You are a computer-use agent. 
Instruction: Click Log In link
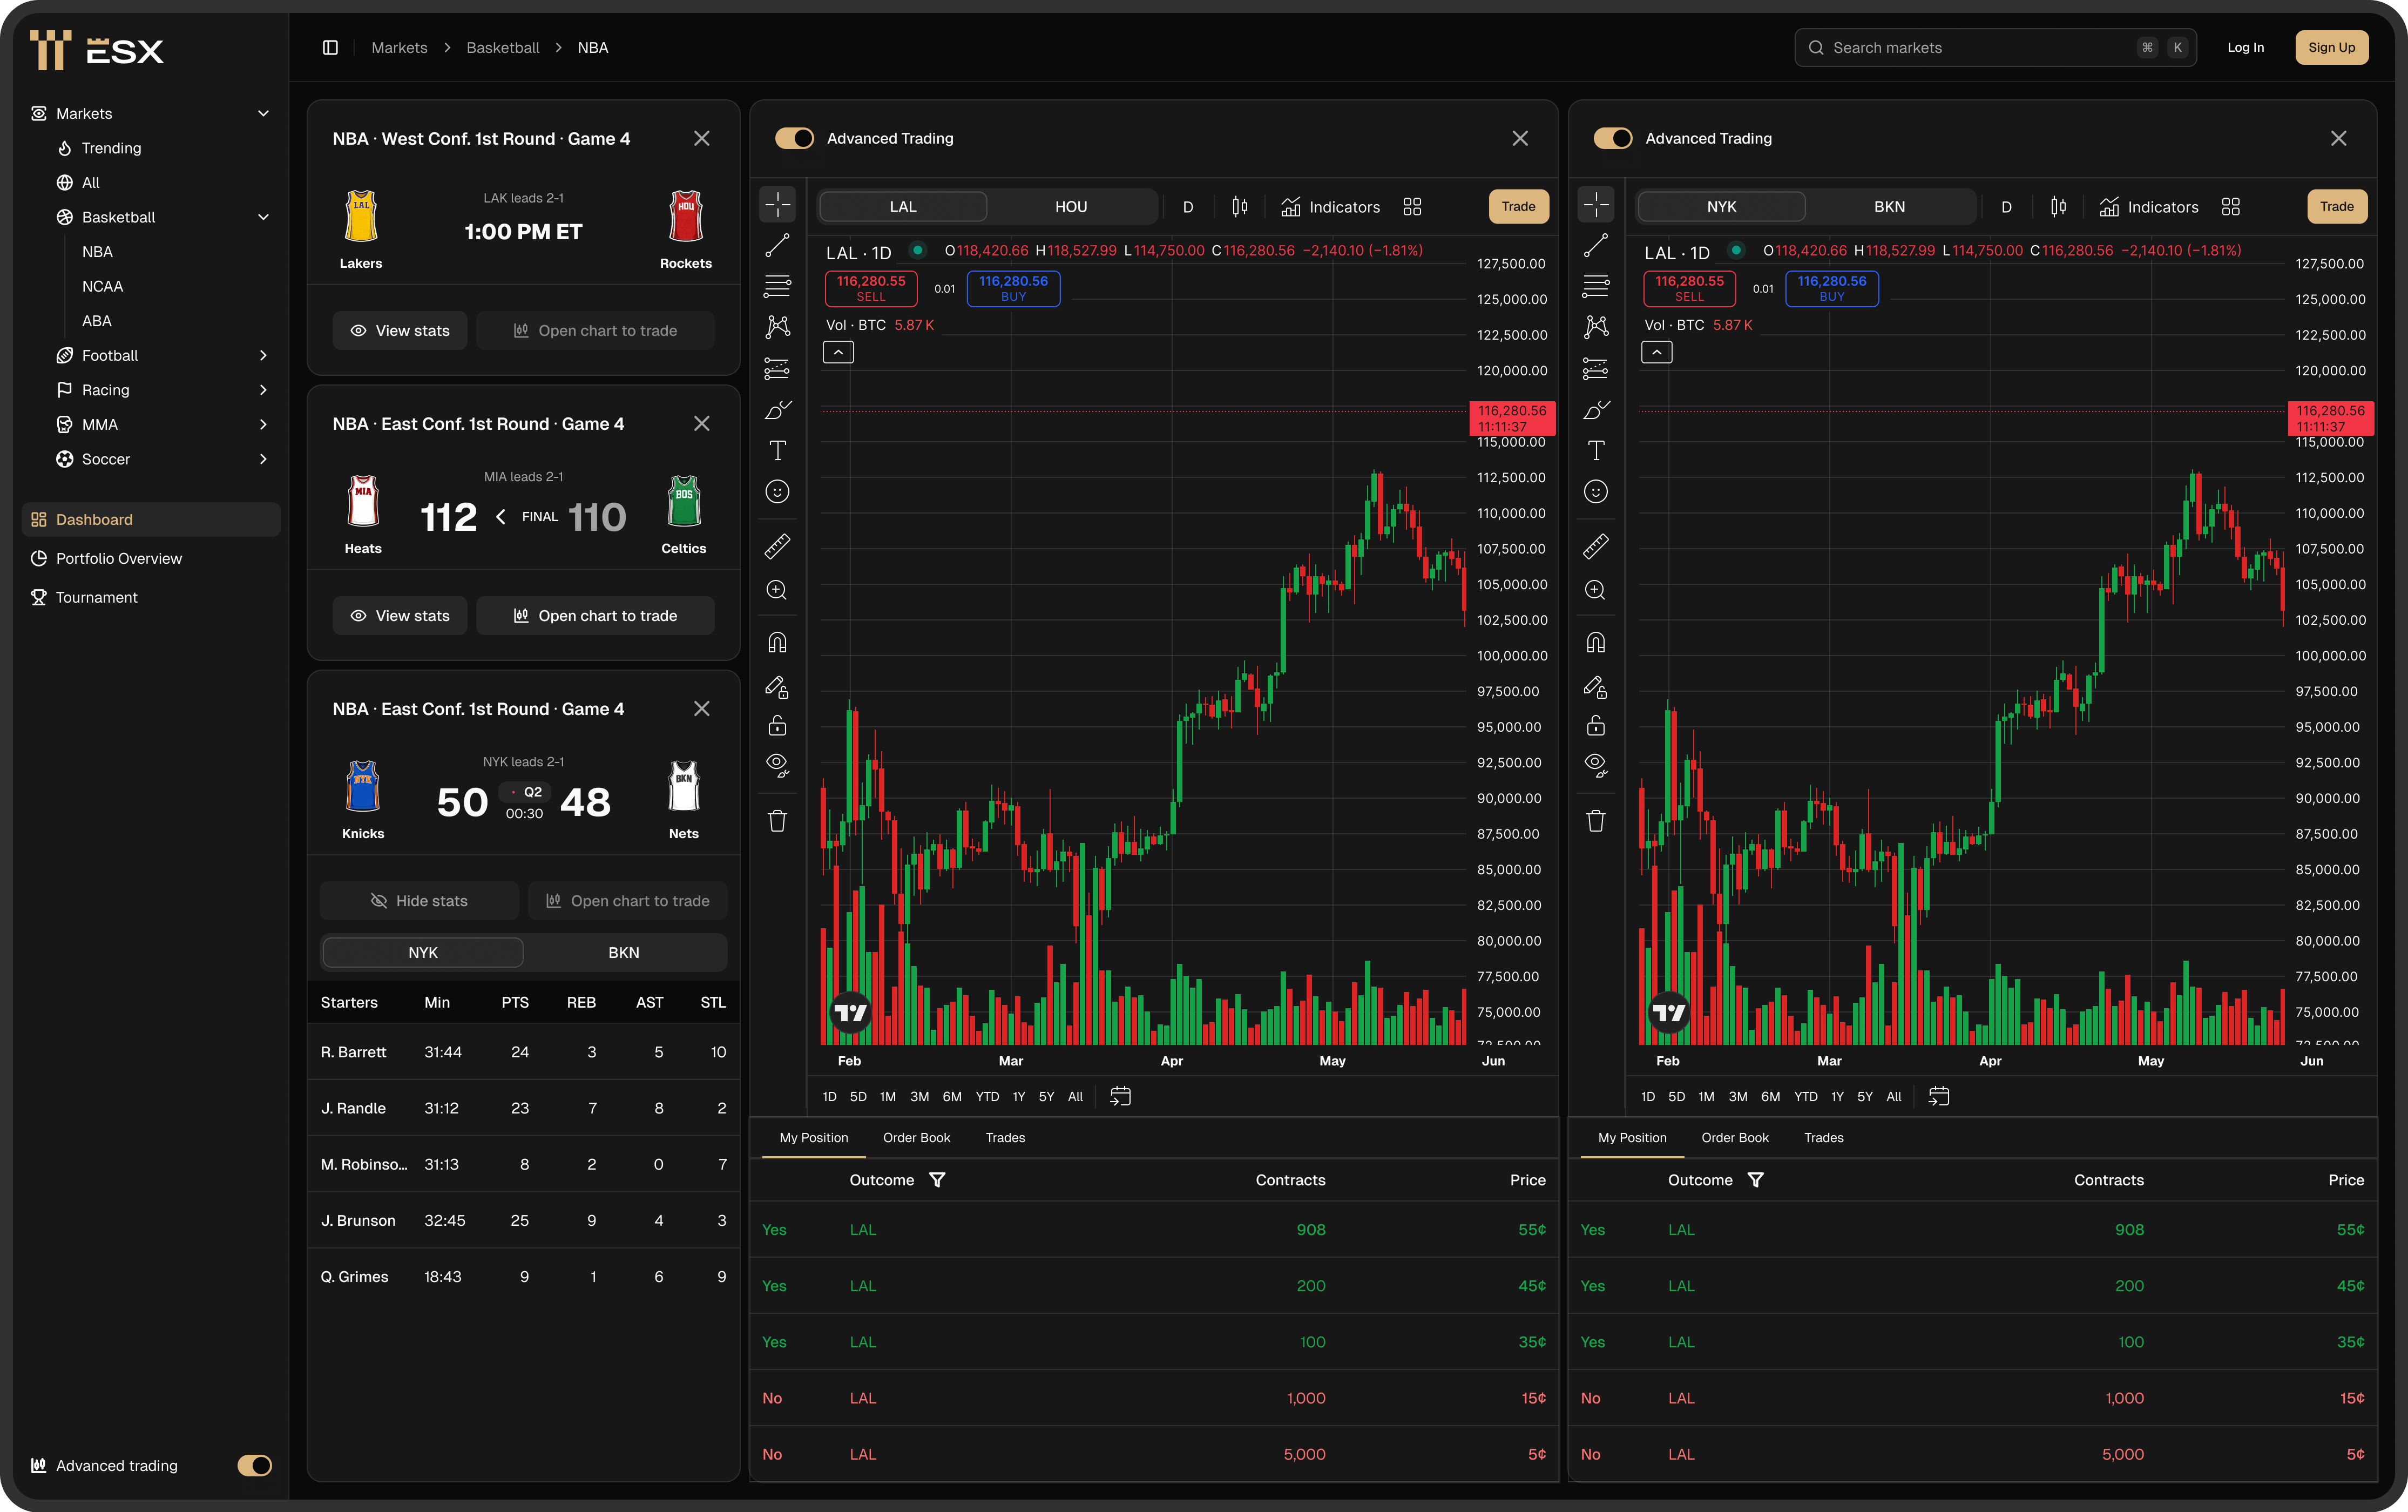click(2245, 47)
